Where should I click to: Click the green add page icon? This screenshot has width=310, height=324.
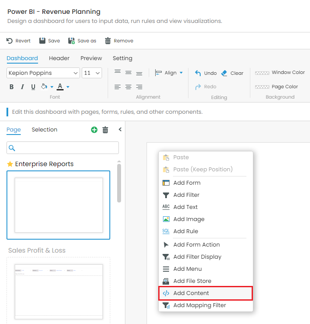click(x=94, y=130)
